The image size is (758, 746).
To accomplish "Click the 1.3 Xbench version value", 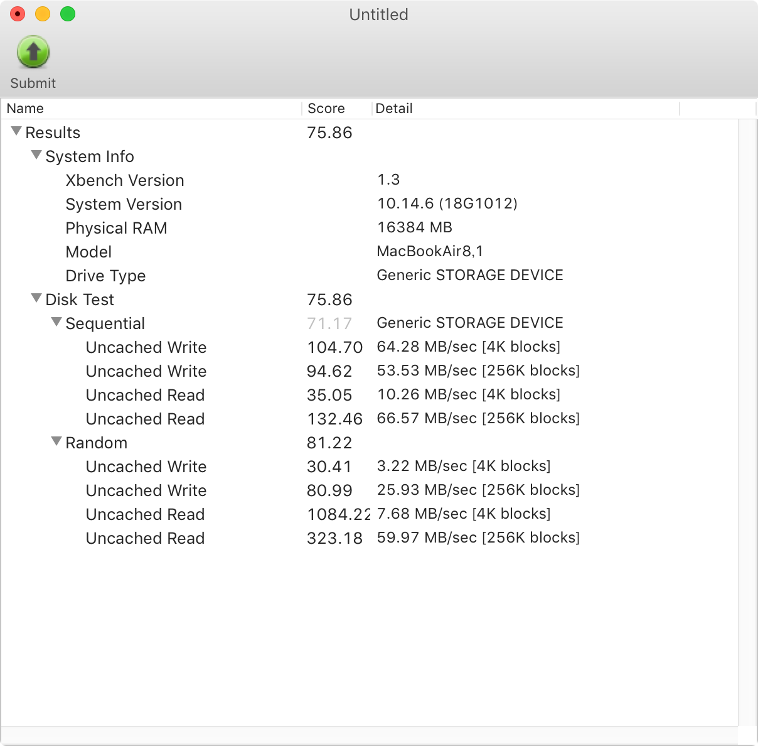I will click(x=388, y=180).
